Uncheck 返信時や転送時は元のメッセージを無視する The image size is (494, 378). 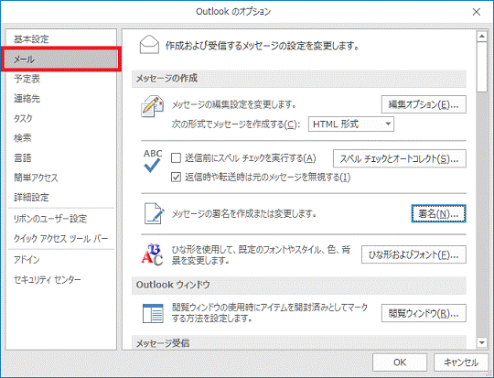[x=176, y=178]
